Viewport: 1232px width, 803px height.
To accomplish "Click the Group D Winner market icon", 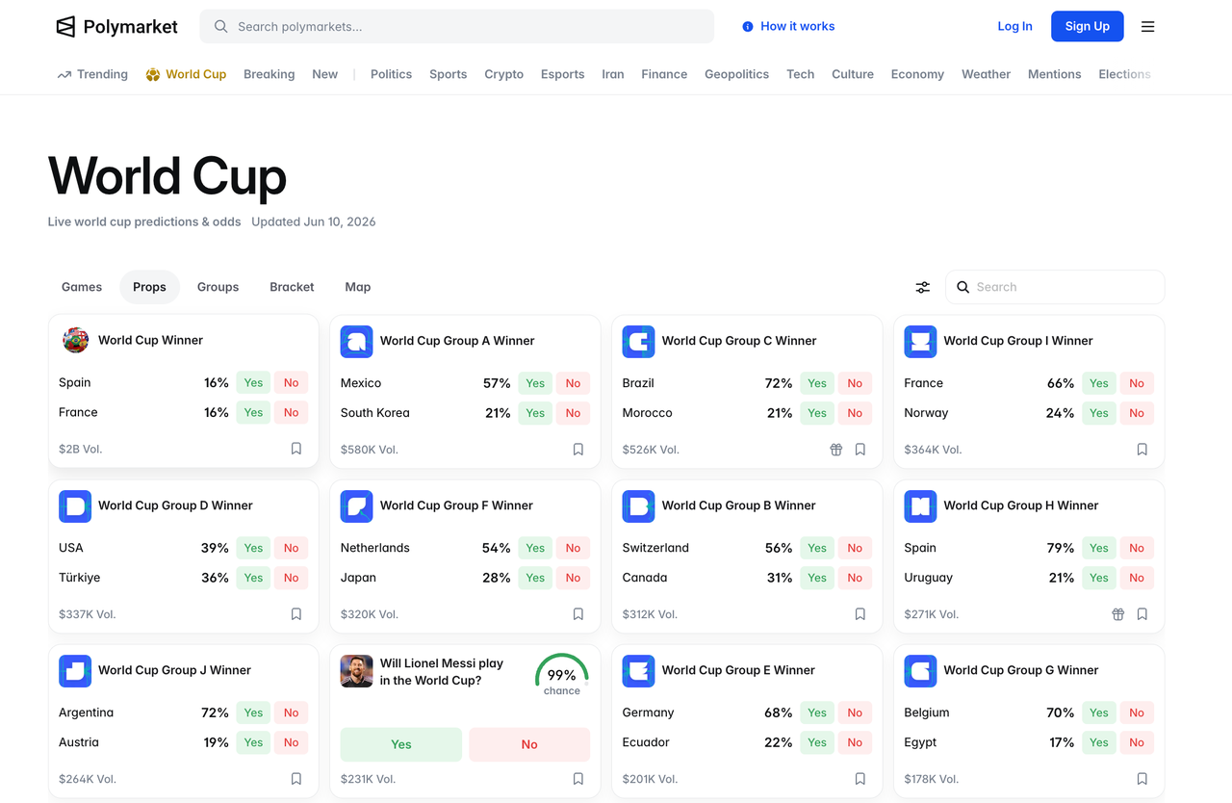I will [75, 505].
